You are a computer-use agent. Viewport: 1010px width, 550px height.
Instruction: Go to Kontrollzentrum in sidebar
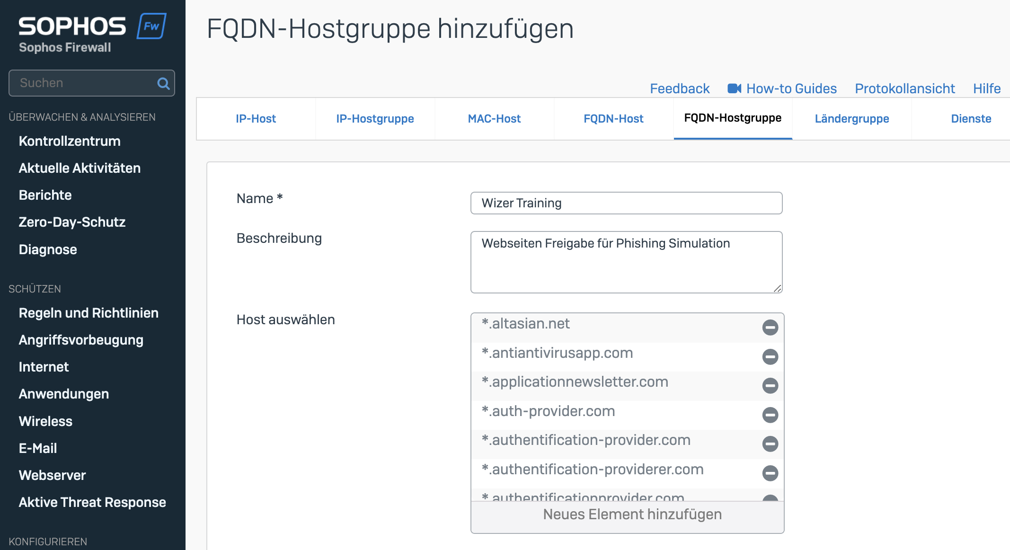point(70,141)
